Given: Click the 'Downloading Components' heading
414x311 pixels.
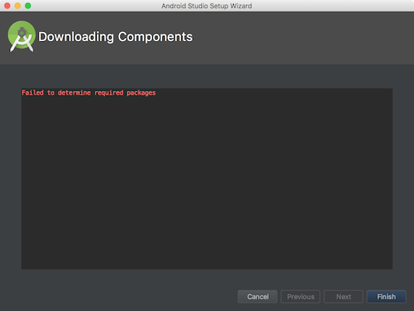Looking at the screenshot, I should point(116,37).
